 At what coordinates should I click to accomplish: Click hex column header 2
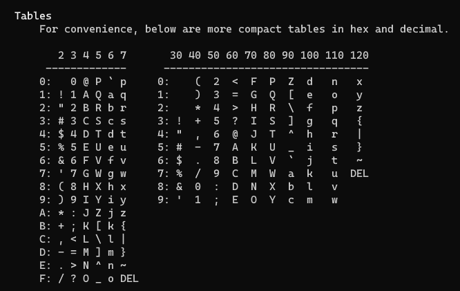coord(61,55)
